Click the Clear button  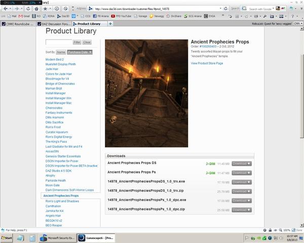tap(87, 42)
